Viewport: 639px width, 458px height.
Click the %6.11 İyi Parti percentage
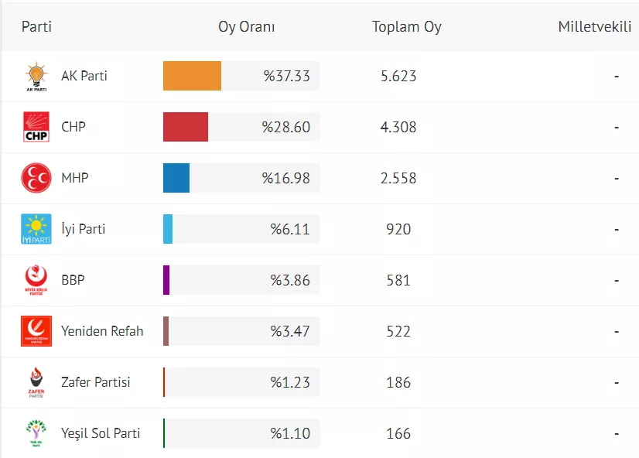point(290,229)
